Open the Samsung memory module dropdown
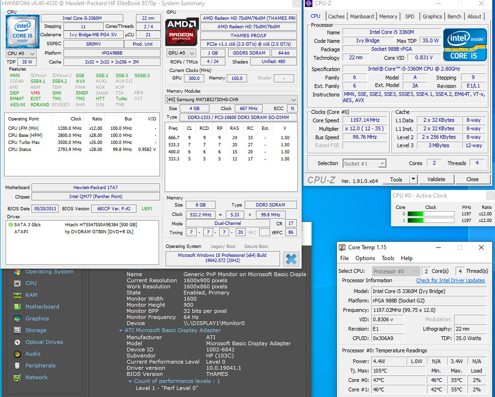Screen dimensions: 495x397 tap(231, 99)
